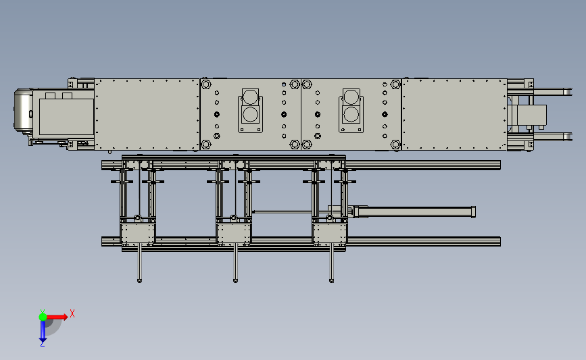Select the lower fork arm at conveyor's right end
Viewport: 586px width, 360px height.
pyautogui.click(x=553, y=137)
